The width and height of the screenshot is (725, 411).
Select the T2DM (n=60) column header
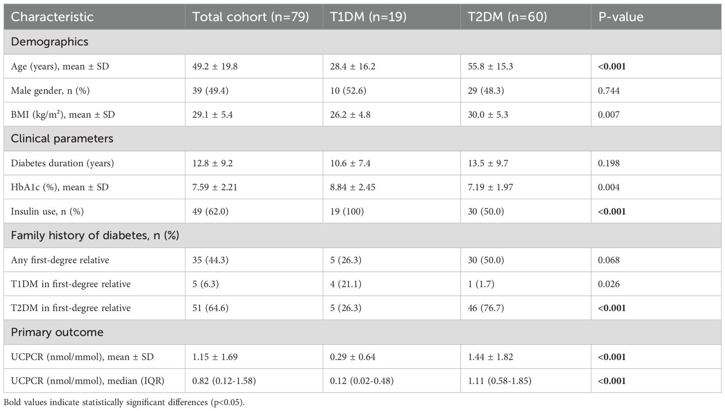(x=507, y=17)
